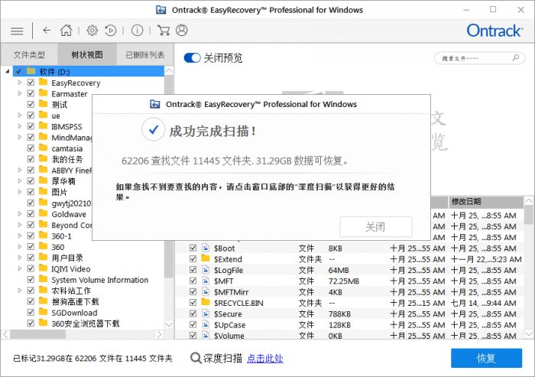The width and height of the screenshot is (535, 377).
Task: Open settings via the gear icon
Action: pyautogui.click(x=92, y=31)
